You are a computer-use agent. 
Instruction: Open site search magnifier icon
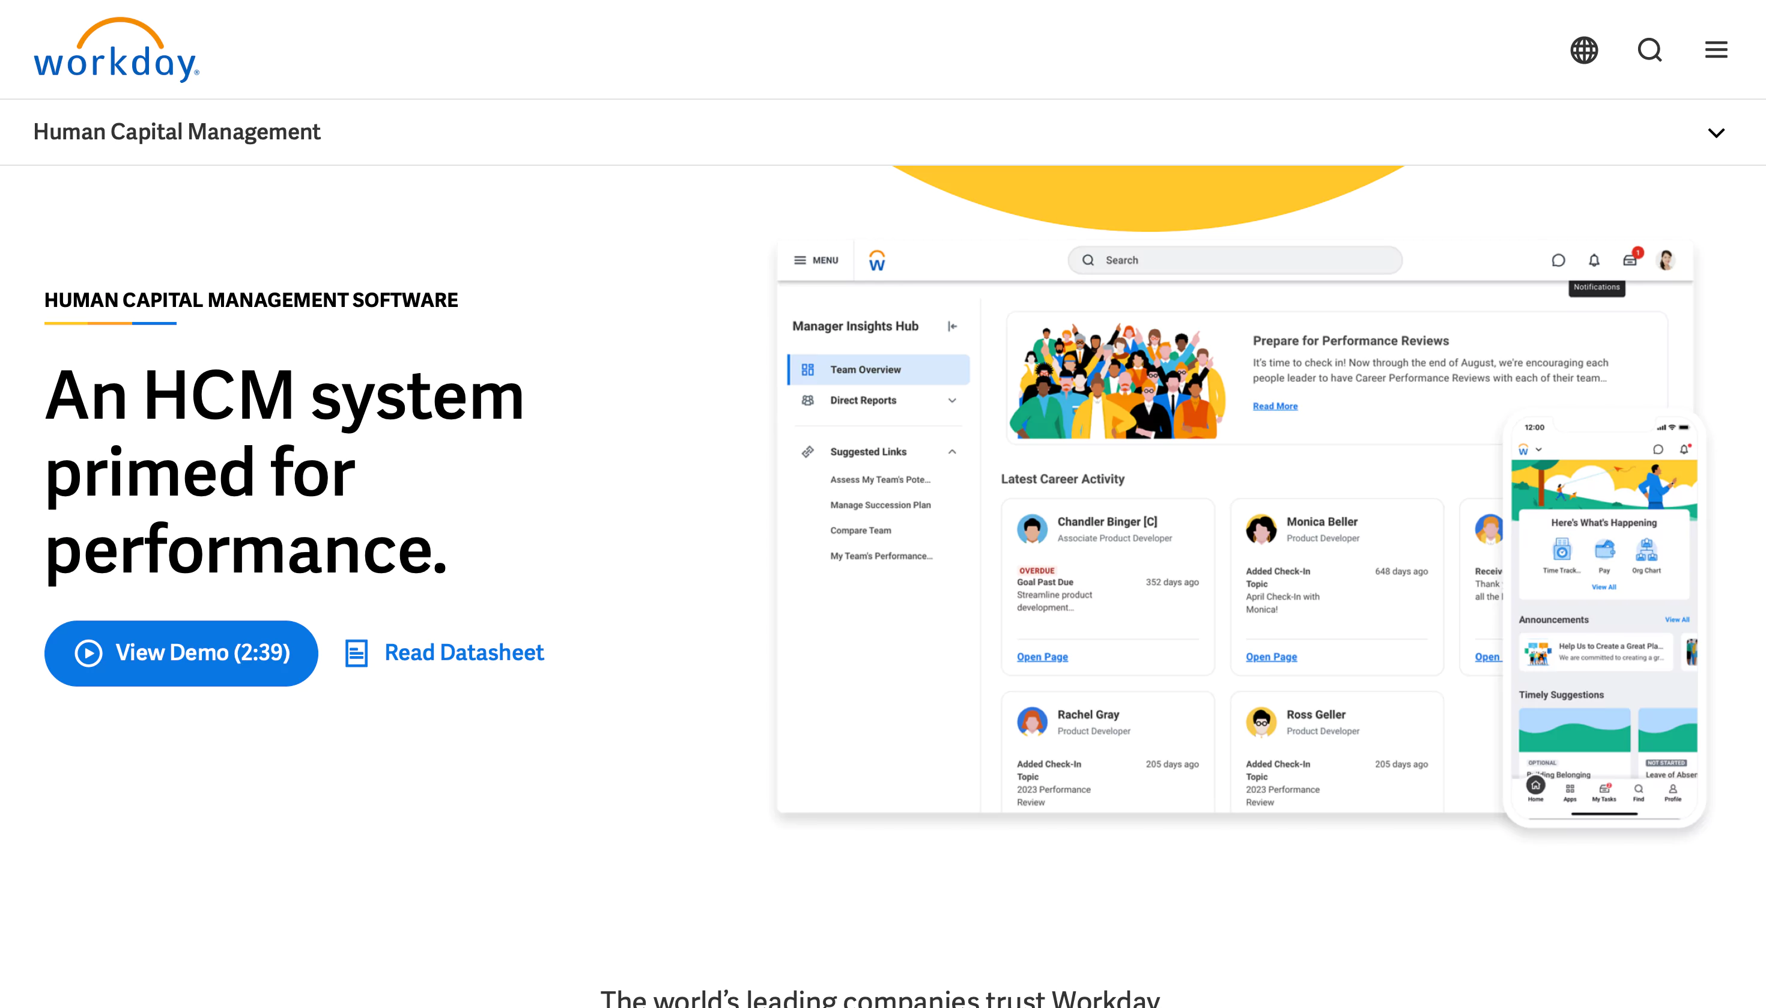coord(1649,50)
